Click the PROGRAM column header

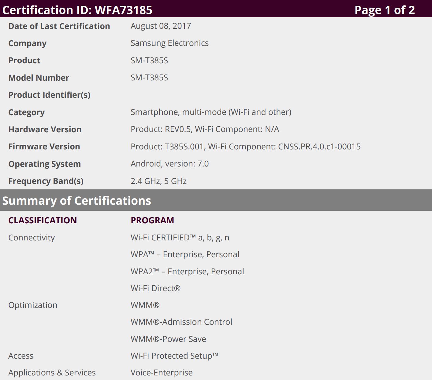tap(152, 220)
